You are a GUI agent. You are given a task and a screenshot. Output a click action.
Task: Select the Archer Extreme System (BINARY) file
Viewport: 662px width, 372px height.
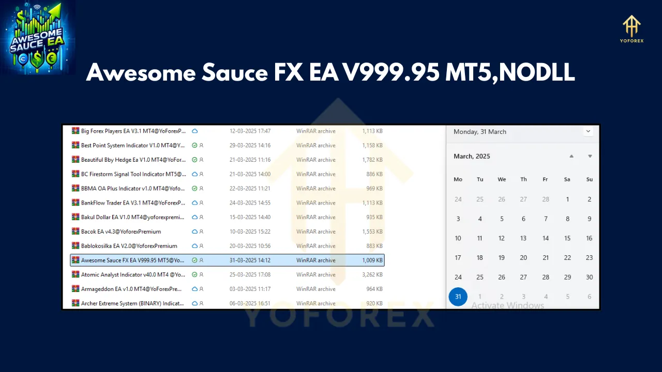click(132, 303)
